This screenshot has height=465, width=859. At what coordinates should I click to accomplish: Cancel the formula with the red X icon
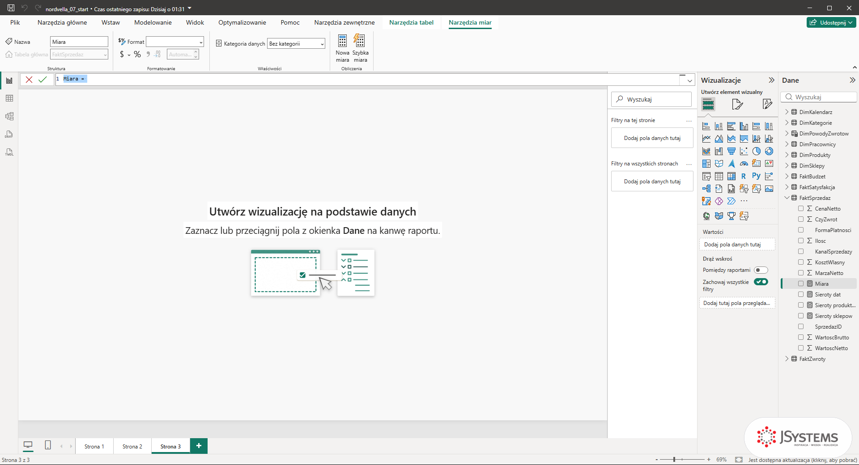click(29, 80)
